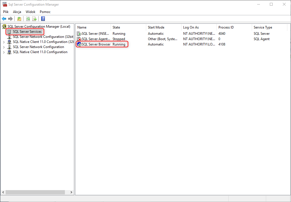This screenshot has width=291, height=202.
Task: Click the stopped SQL Server Agent icon
Action: tap(79, 39)
